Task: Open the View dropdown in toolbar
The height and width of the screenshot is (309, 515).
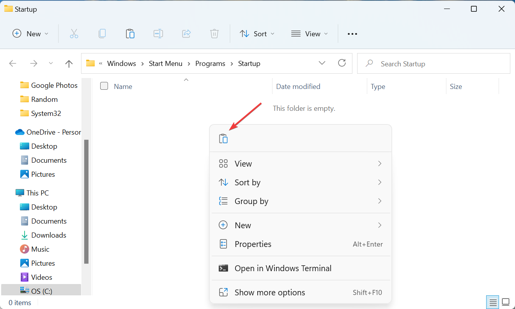Action: point(310,34)
